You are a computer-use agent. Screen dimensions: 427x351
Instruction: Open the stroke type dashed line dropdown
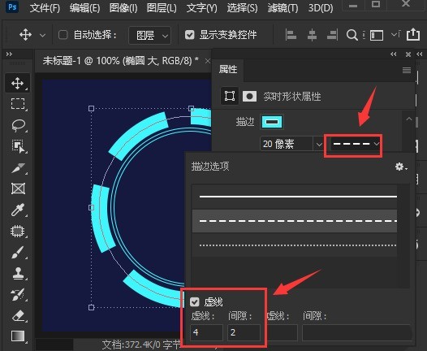point(355,144)
